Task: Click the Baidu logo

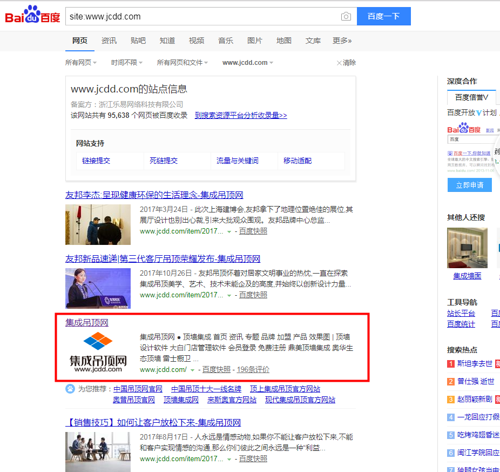Action: [x=32, y=15]
